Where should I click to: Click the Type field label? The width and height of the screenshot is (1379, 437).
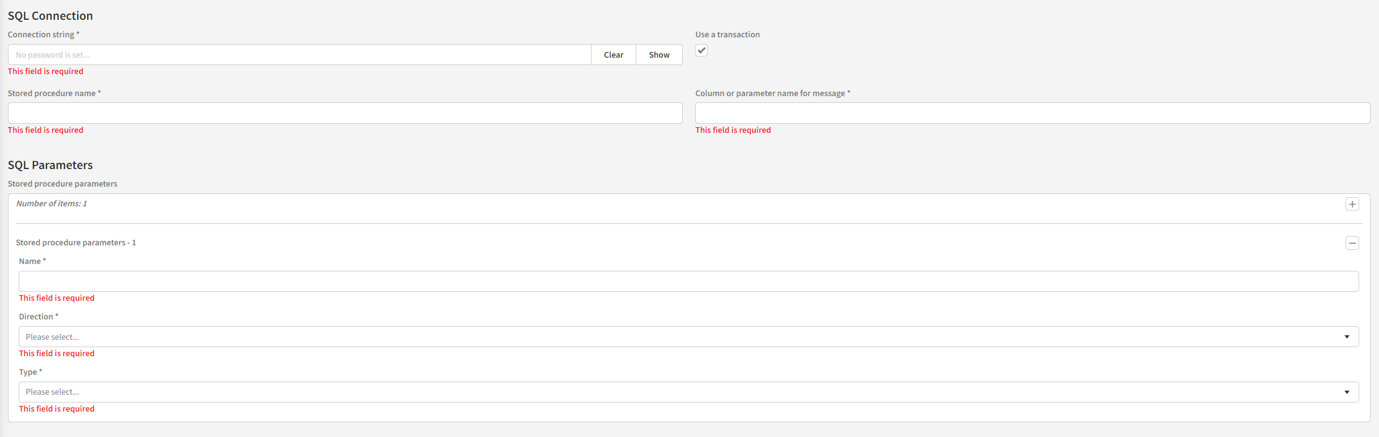pos(28,372)
